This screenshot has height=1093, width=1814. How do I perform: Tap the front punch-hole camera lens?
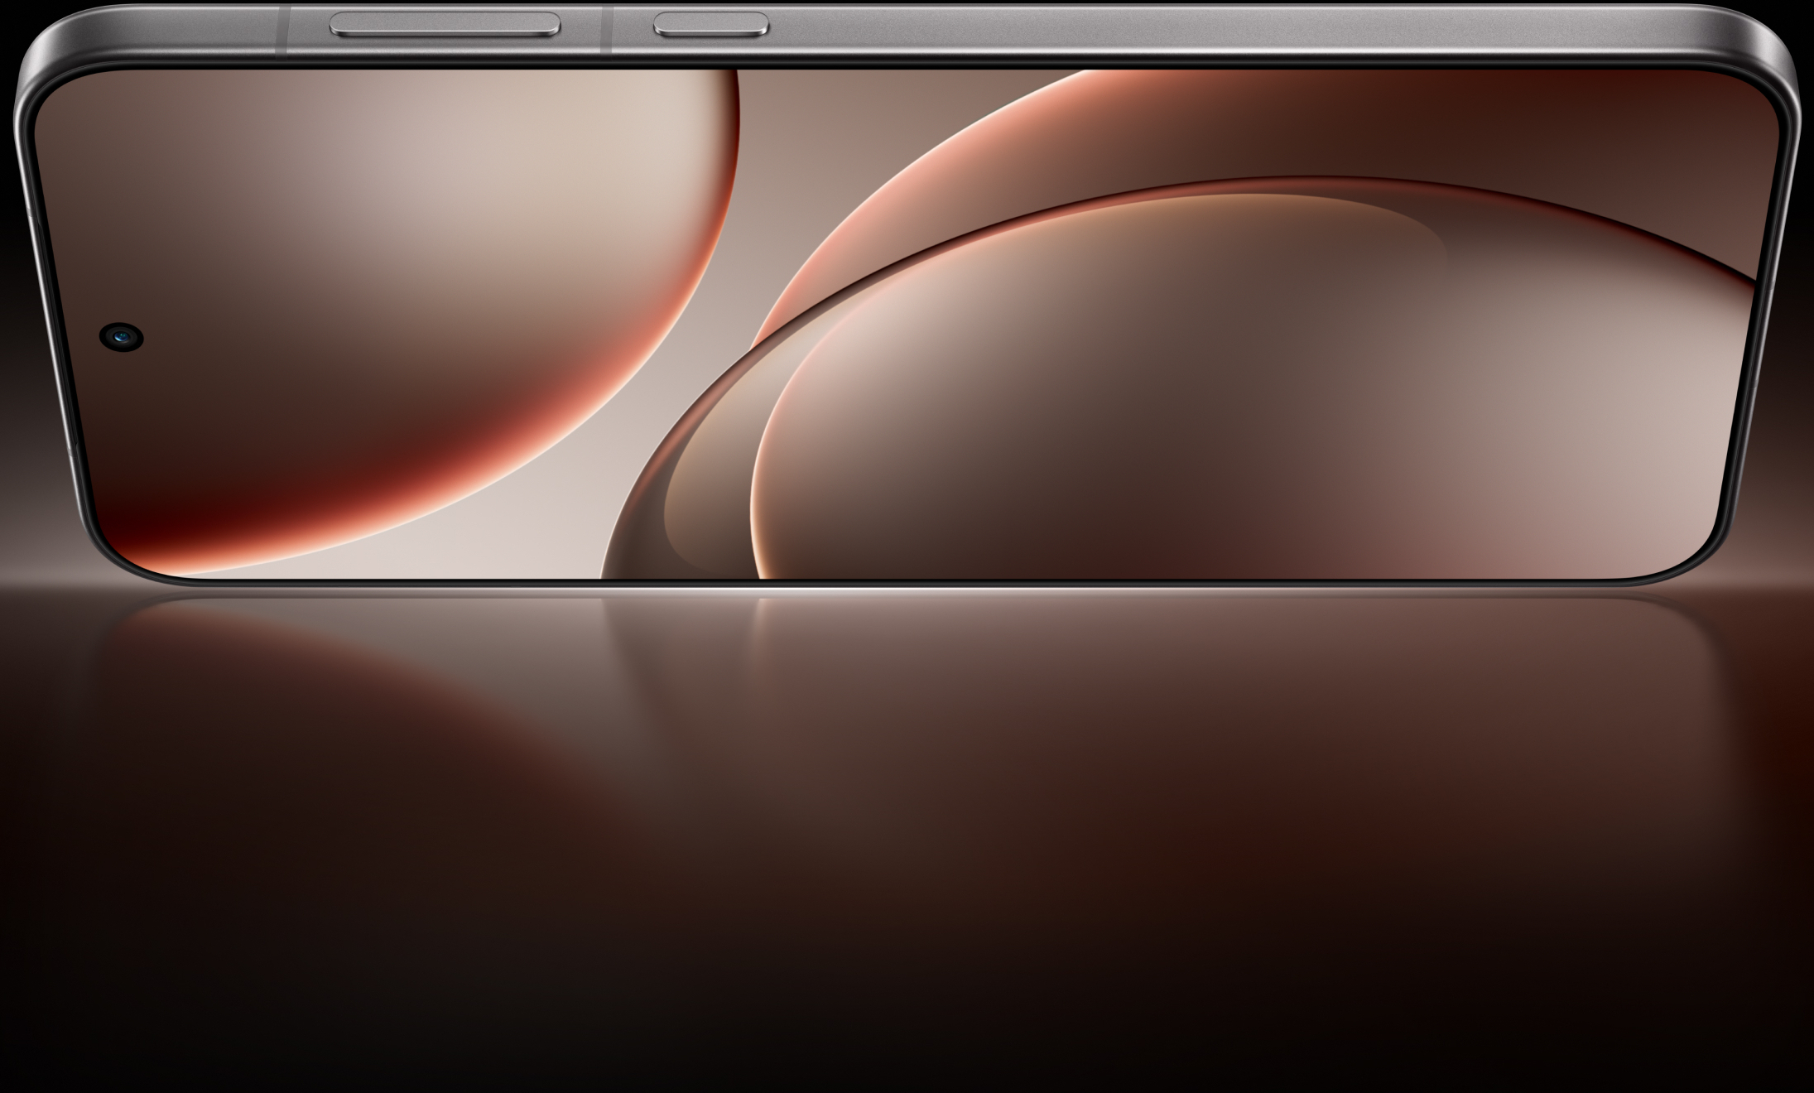pyautogui.click(x=122, y=336)
